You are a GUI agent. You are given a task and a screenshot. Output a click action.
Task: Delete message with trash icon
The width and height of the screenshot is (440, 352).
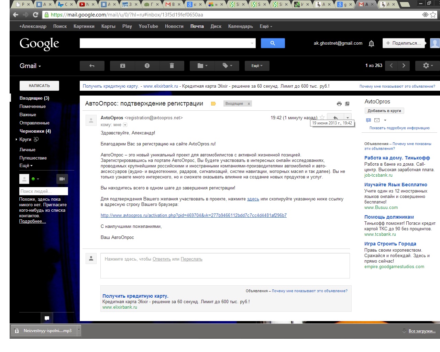coord(172,66)
